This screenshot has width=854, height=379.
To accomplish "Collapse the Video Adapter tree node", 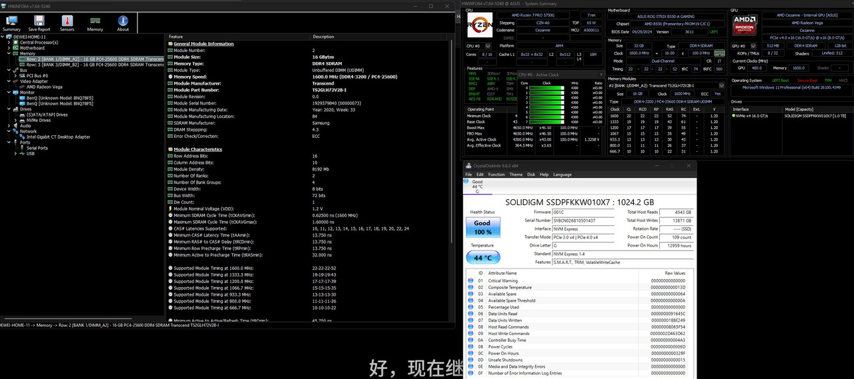I will (x=9, y=81).
